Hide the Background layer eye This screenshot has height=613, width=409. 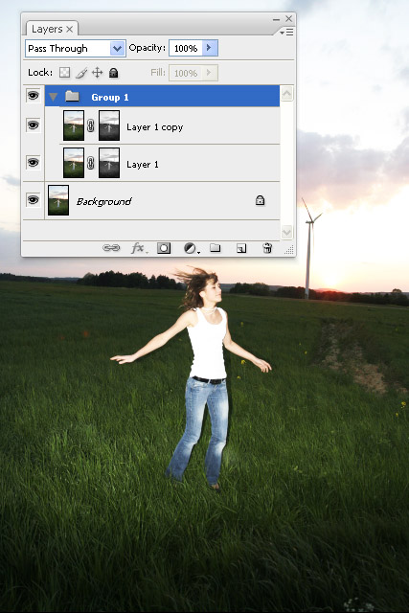coord(34,200)
